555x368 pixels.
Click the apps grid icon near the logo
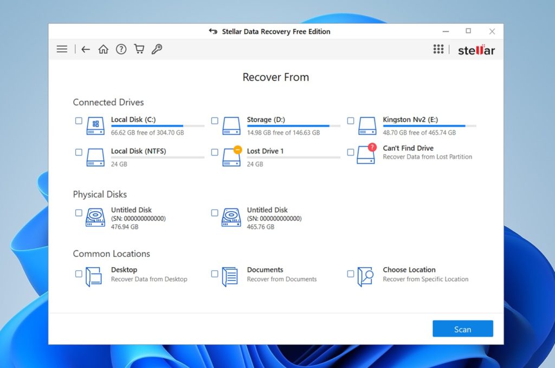(x=438, y=49)
